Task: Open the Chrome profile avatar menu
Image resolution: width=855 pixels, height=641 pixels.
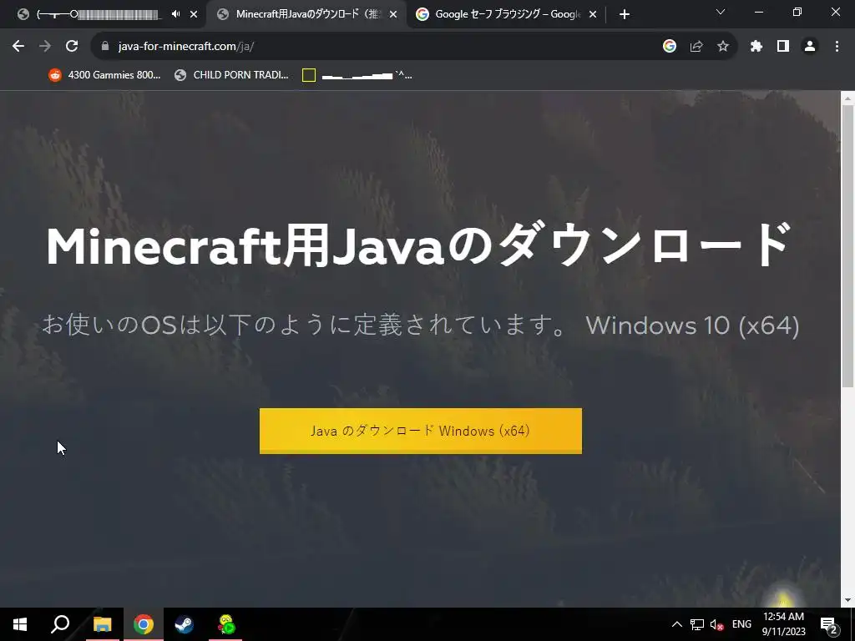Action: point(810,47)
